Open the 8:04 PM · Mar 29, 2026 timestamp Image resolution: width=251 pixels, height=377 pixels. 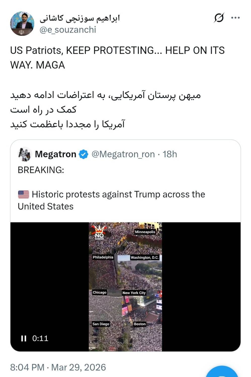(x=58, y=367)
